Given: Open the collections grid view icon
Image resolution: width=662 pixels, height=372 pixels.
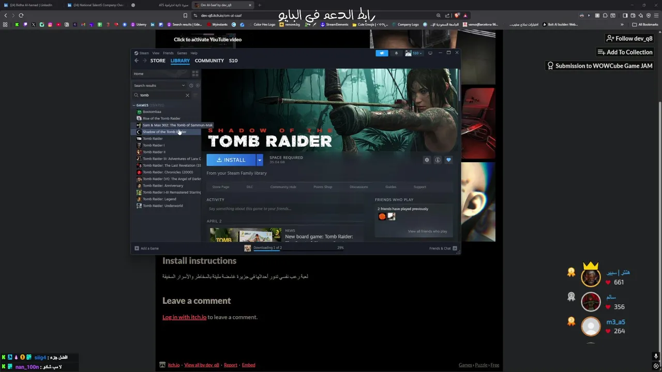Looking at the screenshot, I should point(195,74).
